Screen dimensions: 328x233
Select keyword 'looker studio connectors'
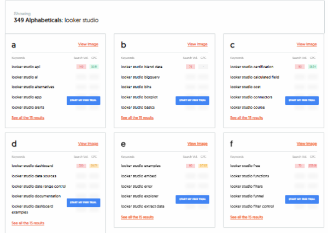click(x=251, y=97)
